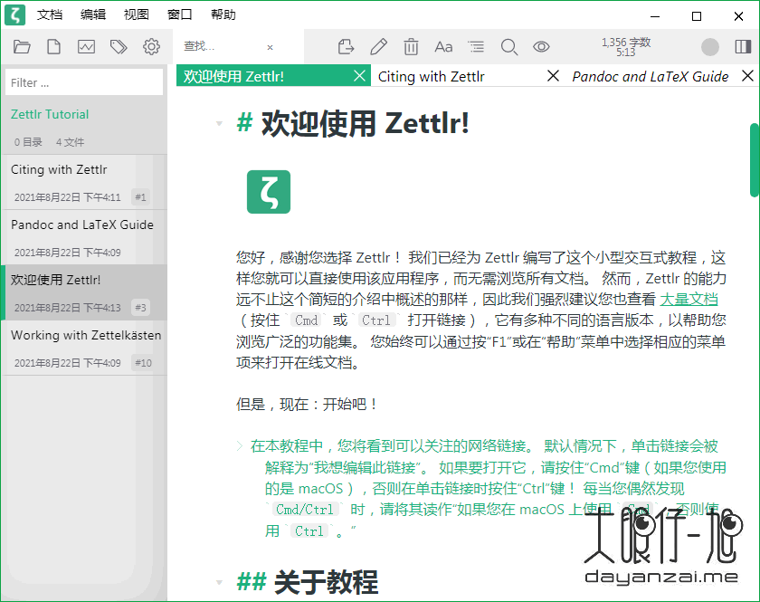The height and width of the screenshot is (602, 760).
Task: Focus the 查找 global search field
Action: [x=221, y=46]
